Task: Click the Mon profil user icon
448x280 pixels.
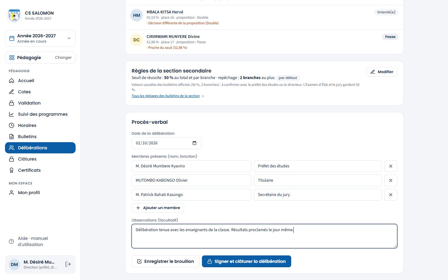Action: coord(12,193)
